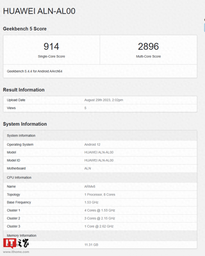Click the Geekbench 5 Score heading
The width and height of the screenshot is (205, 256).
(25, 29)
